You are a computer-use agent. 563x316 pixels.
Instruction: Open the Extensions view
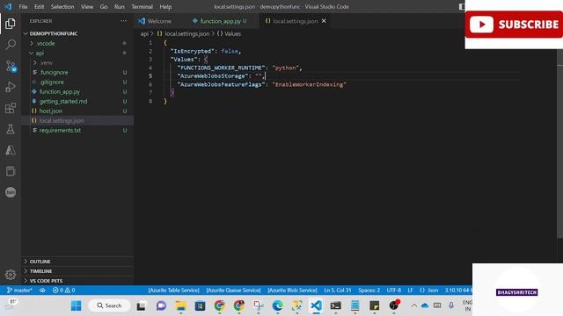[x=11, y=108]
